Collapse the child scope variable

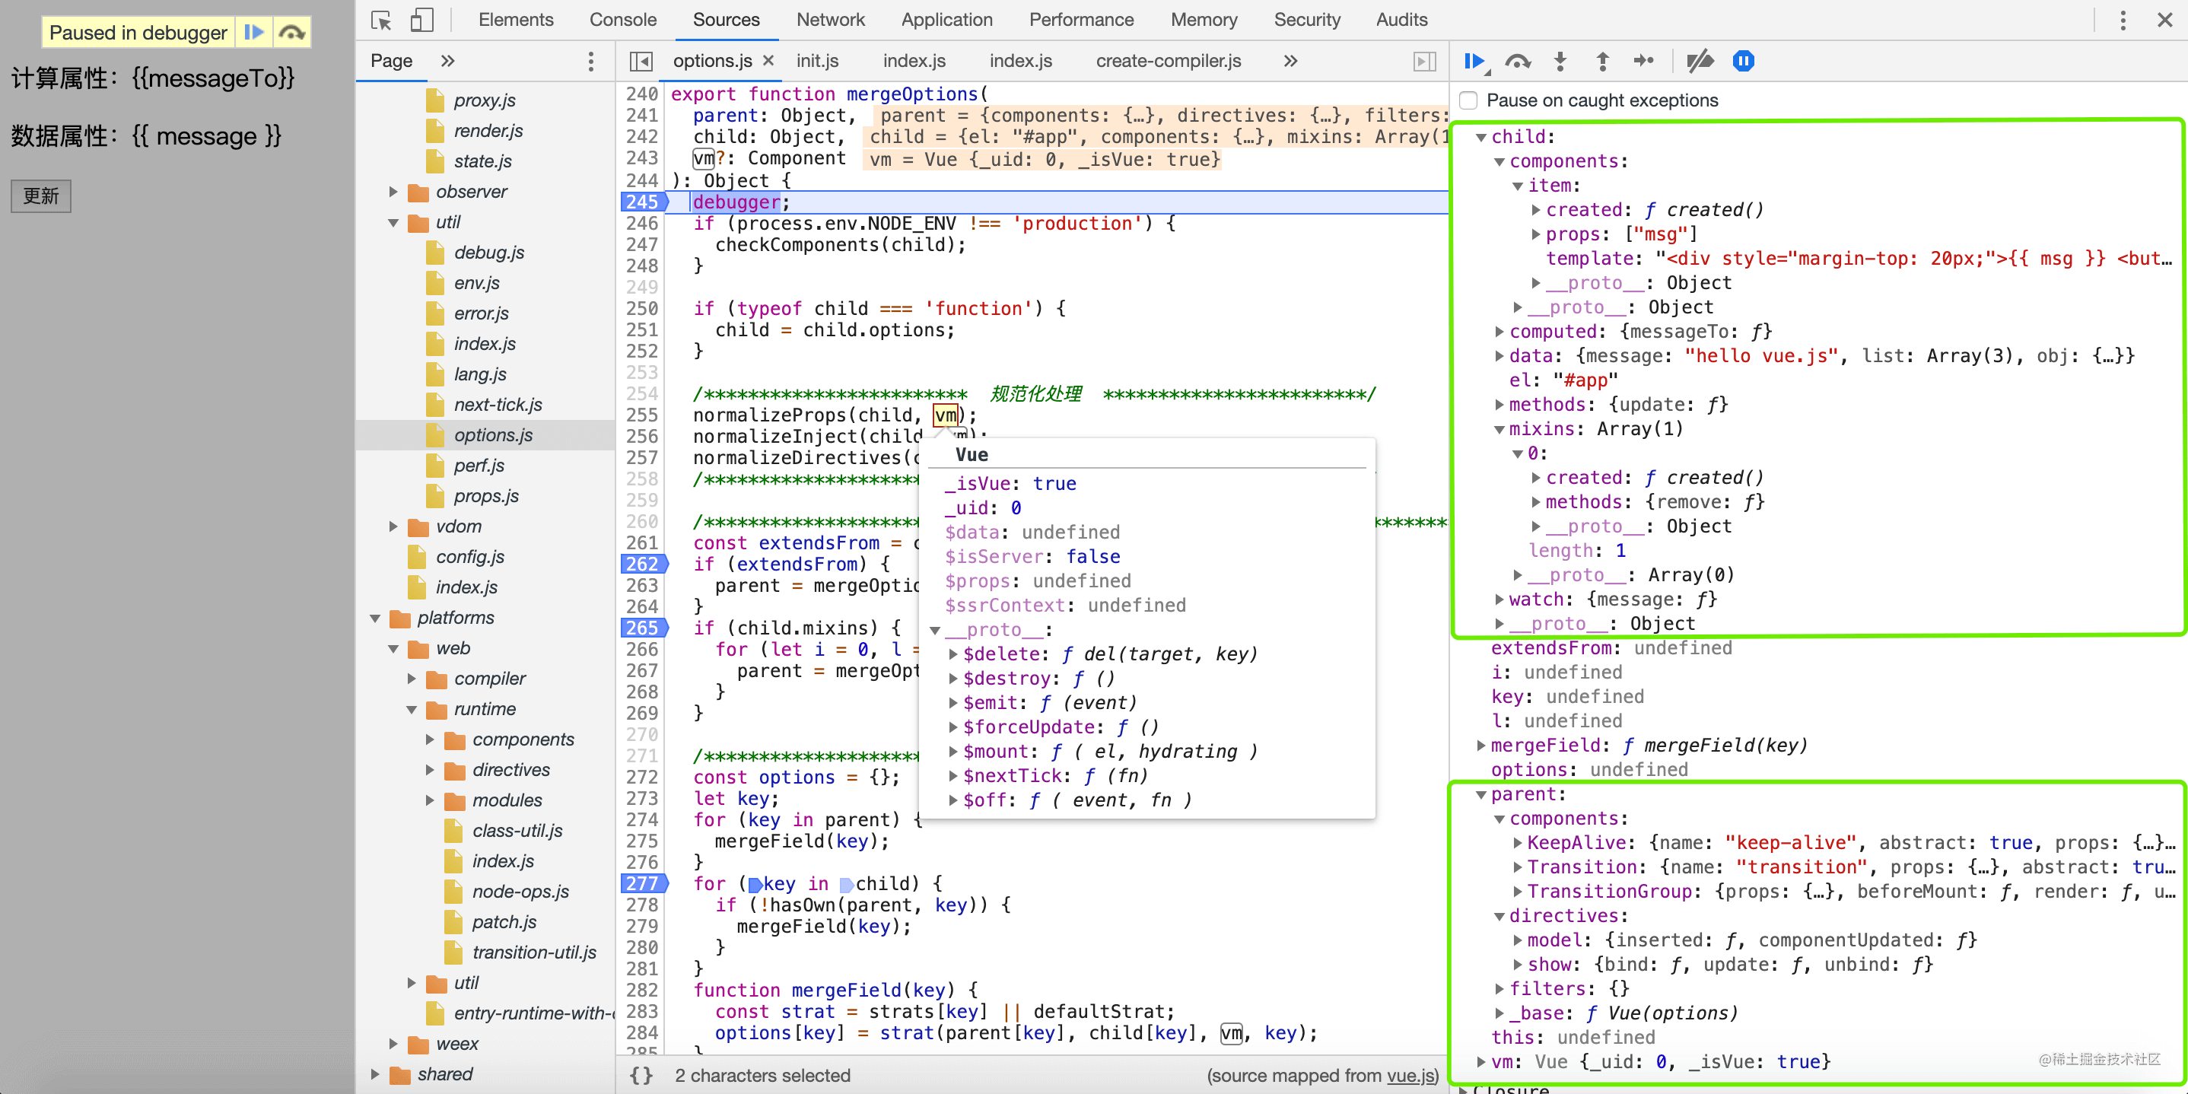pyautogui.click(x=1480, y=137)
